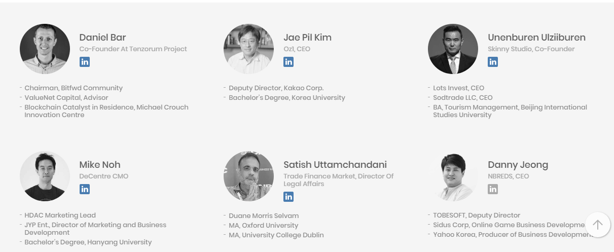
Task: Open Jae Pil Kim's LinkedIn icon
Action: [x=288, y=62]
